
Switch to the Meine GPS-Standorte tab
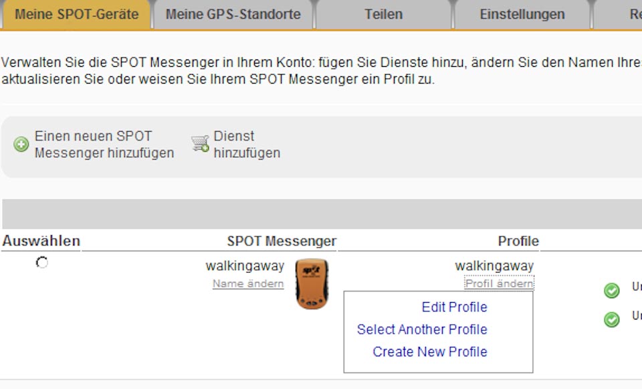pyautogui.click(x=233, y=14)
